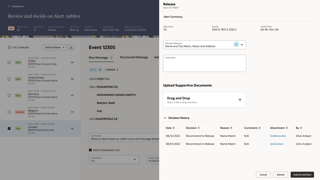Click the High priority badge

[x=11, y=28]
